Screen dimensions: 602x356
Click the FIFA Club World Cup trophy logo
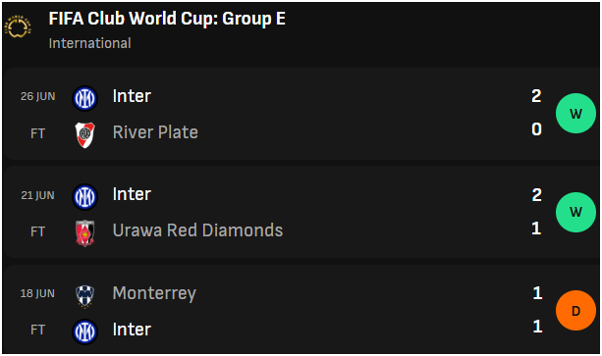18,26
